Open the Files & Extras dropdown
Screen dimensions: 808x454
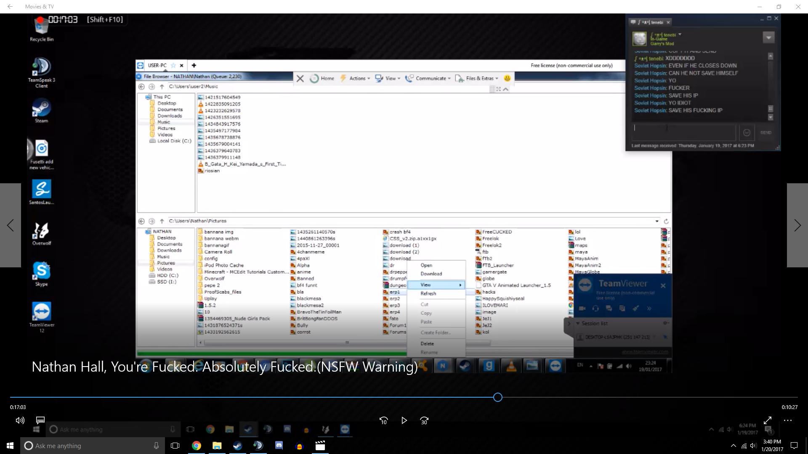click(477, 79)
